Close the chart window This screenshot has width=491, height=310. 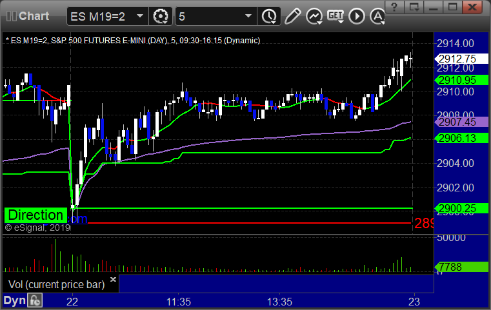[x=472, y=7]
